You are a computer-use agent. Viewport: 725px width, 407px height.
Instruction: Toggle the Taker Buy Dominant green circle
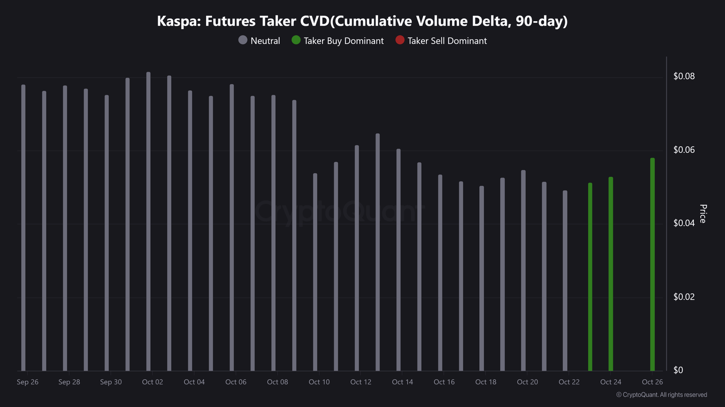click(296, 40)
